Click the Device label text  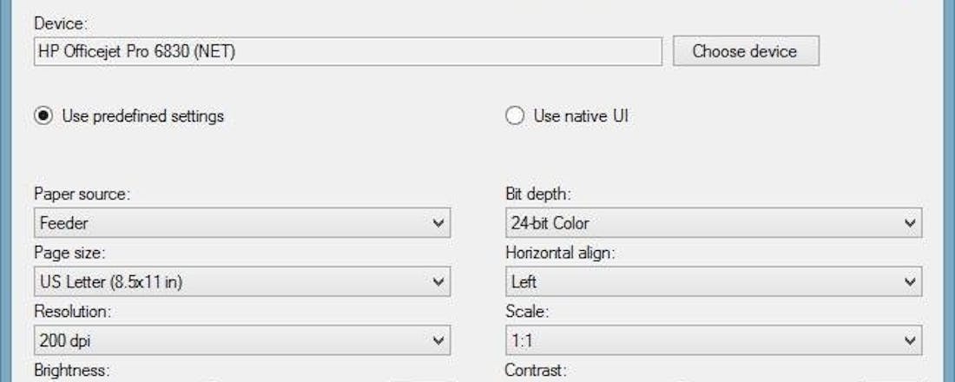point(56,23)
